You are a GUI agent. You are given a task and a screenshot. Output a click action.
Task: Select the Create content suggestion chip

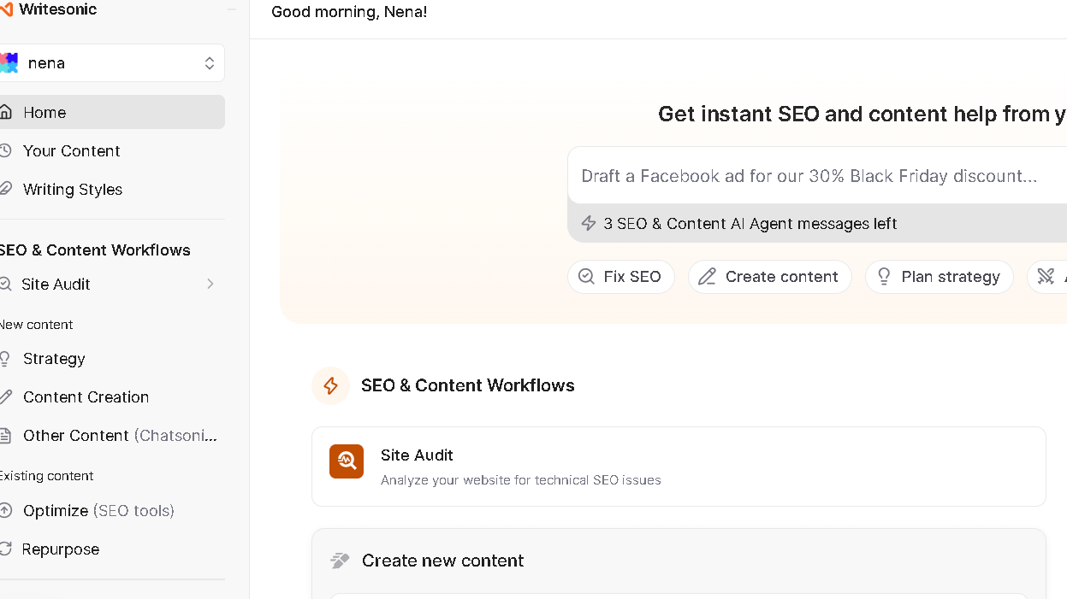[x=770, y=277]
